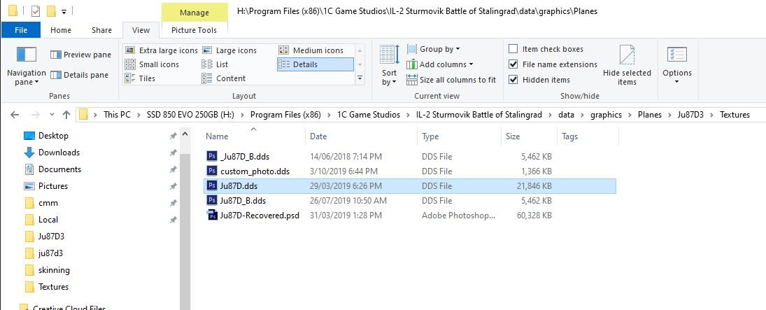Open the Local folder in navigation pane

tap(48, 220)
